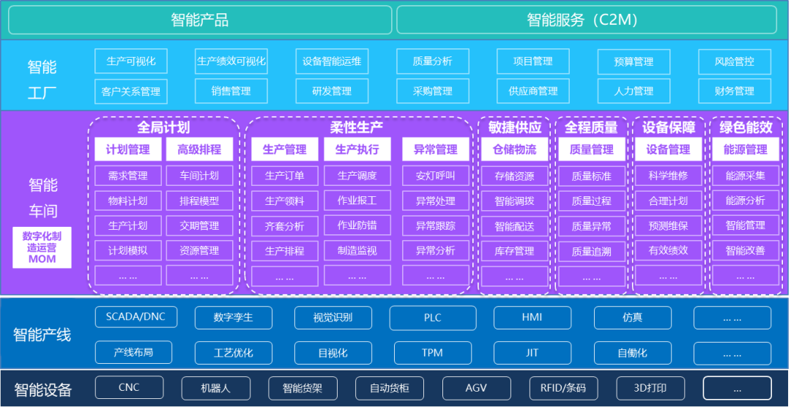791x407 pixels.
Task: Select the 高级排程 column header
Action: [199, 149]
